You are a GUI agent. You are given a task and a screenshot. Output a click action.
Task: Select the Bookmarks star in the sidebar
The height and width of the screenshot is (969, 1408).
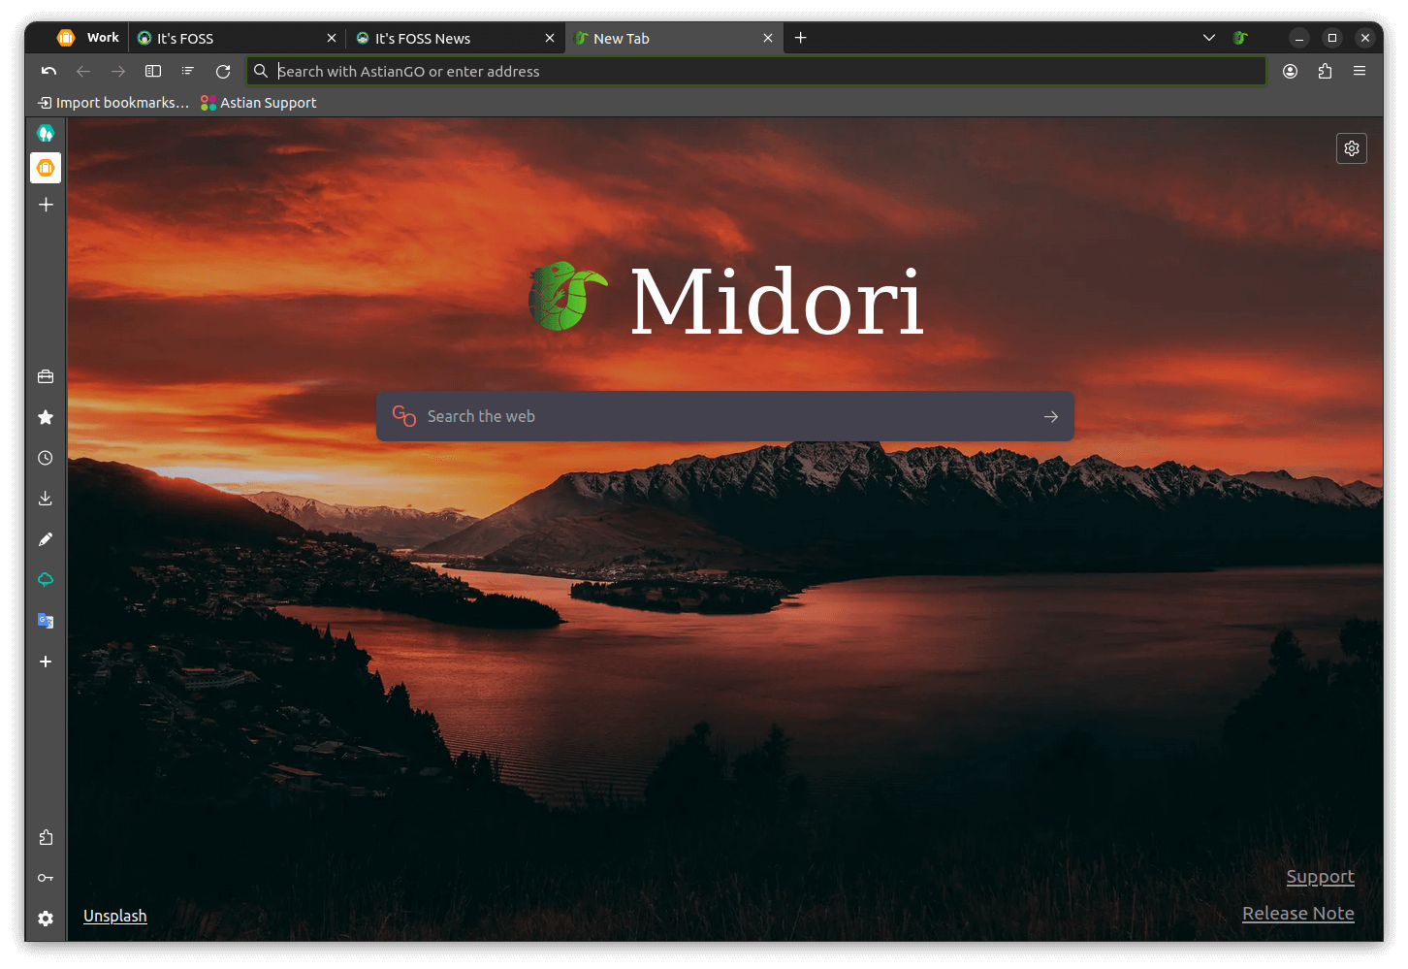pos(45,417)
